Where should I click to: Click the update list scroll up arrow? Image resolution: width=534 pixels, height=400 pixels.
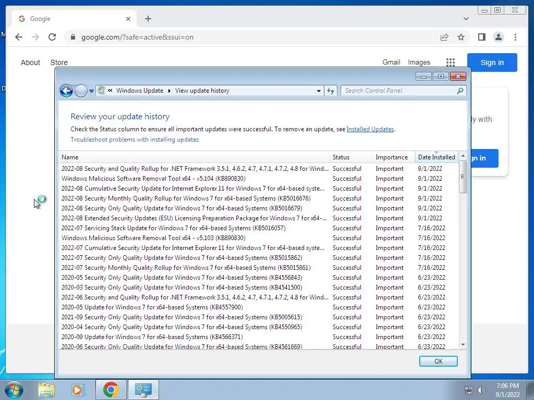[x=463, y=156]
